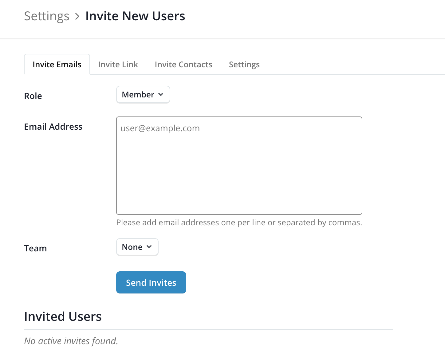Screen dimensions: 445x362
Task: Click the breadcrumb chevron separator icon
Action: pyautogui.click(x=77, y=16)
